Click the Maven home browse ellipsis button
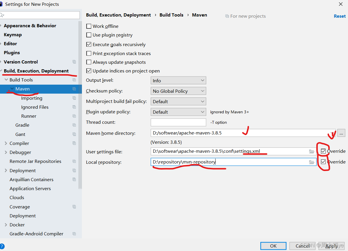The height and width of the screenshot is (251, 348). pos(341,133)
